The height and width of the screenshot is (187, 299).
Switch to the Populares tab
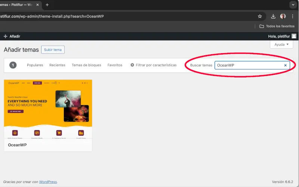35,65
